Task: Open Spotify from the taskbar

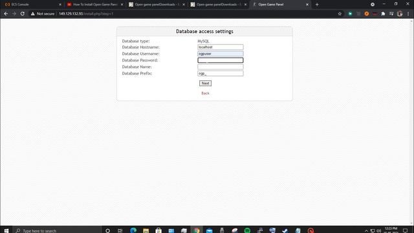Action: (247, 230)
